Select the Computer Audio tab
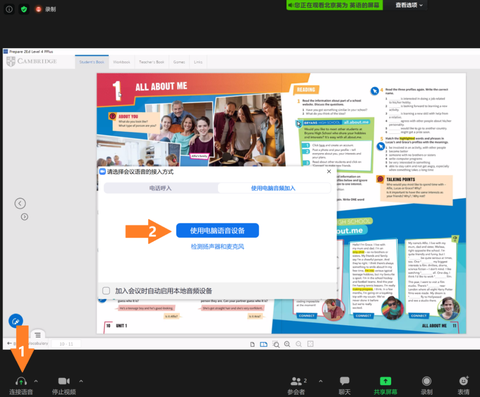The width and height of the screenshot is (480, 397). coord(273,188)
